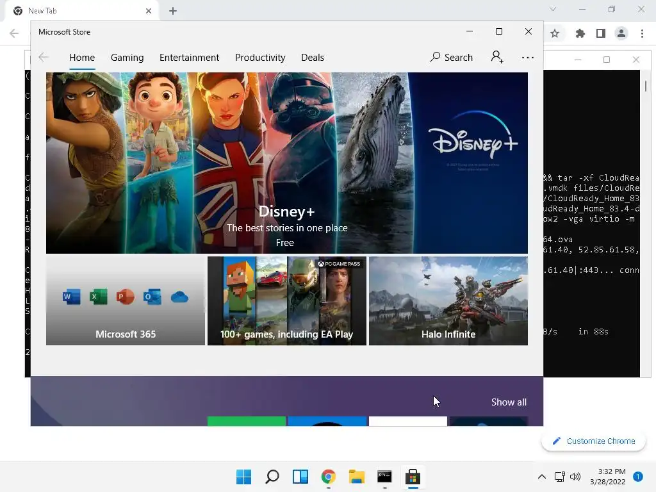
Task: Open File Explorer from the taskbar
Action: click(356, 477)
